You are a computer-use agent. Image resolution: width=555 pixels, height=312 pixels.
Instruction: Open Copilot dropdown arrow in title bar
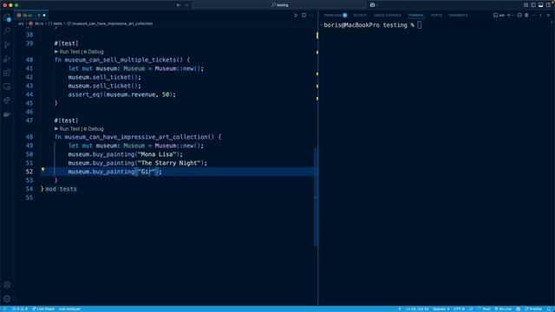[x=377, y=5]
